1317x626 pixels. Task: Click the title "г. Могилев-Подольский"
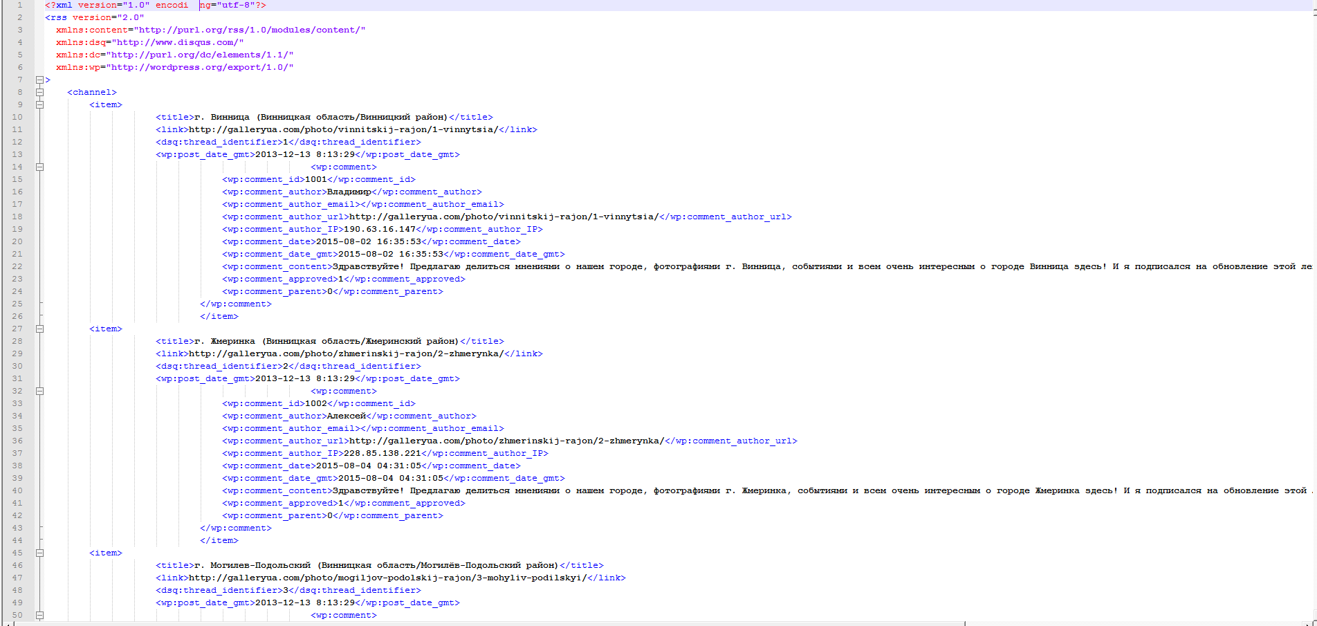tap(252, 565)
